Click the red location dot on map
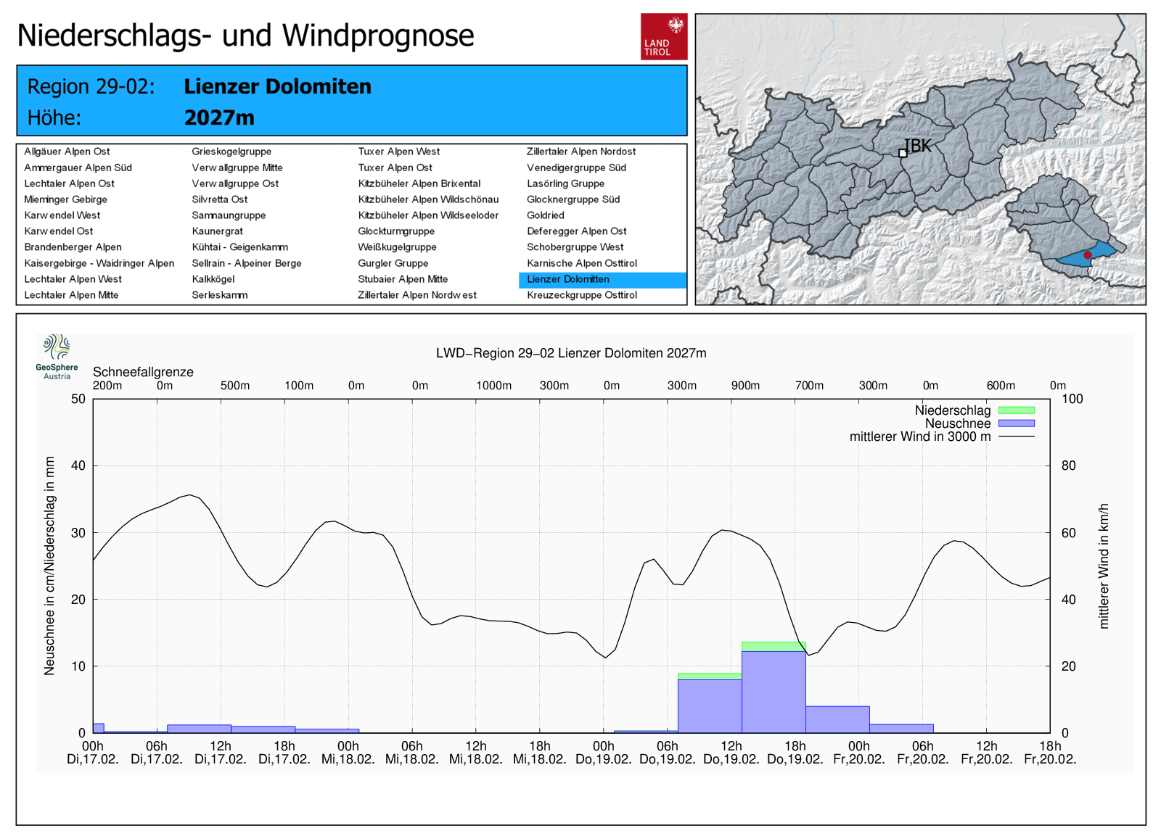 click(x=1087, y=255)
